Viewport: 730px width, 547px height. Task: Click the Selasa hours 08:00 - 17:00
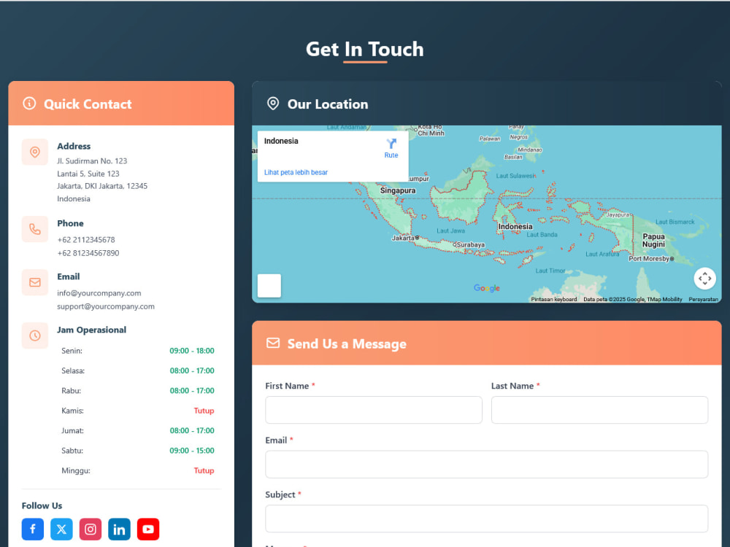point(192,371)
